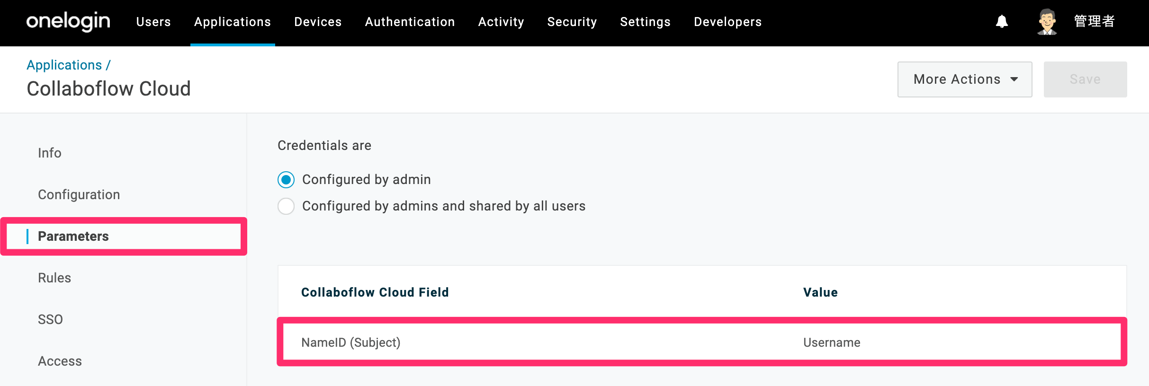Open the notifications bell
This screenshot has width=1149, height=386.
point(1002,22)
